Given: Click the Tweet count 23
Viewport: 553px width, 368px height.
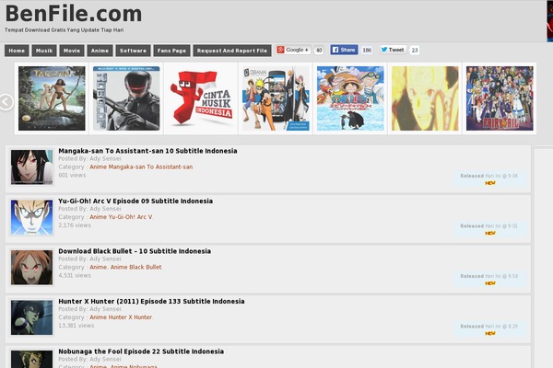Looking at the screenshot, I should (415, 51).
